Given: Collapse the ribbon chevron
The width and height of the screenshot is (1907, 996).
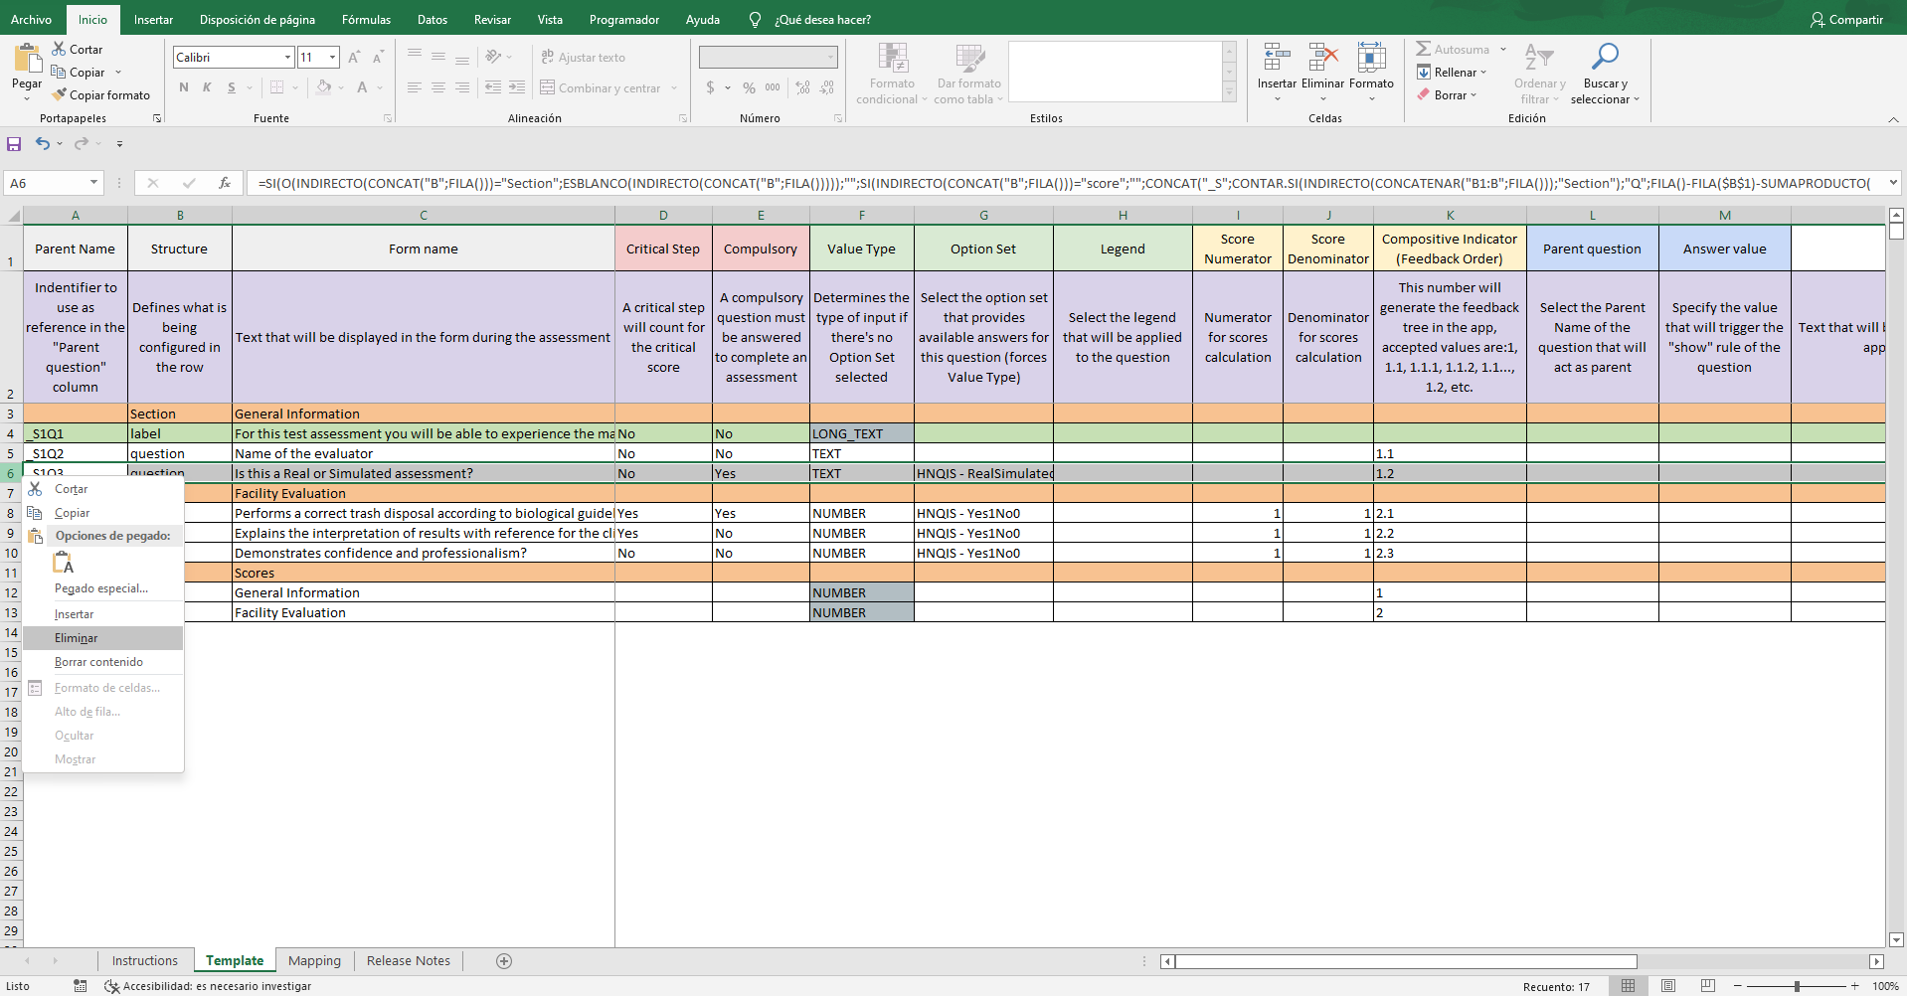Looking at the screenshot, I should click(1893, 119).
